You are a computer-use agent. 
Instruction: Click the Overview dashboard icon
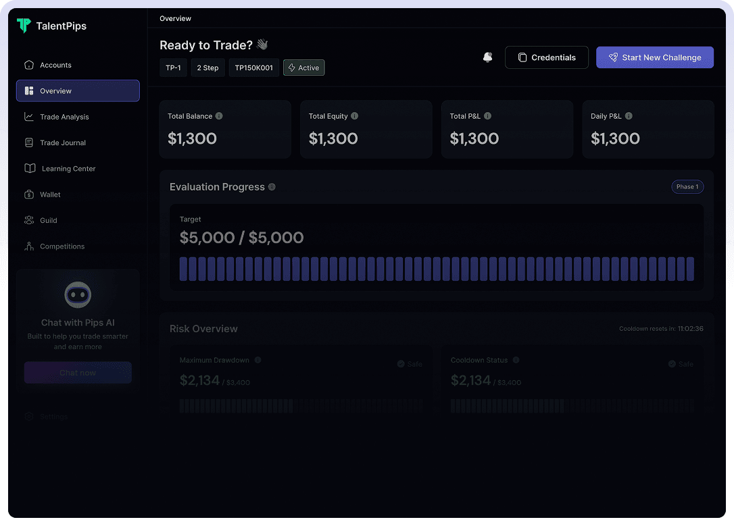[29, 90]
